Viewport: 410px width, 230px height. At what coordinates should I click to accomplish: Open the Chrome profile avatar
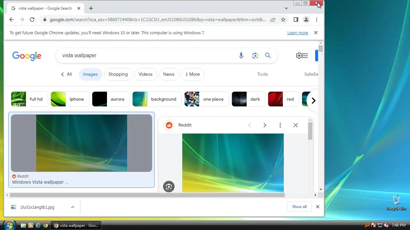coord(306,19)
